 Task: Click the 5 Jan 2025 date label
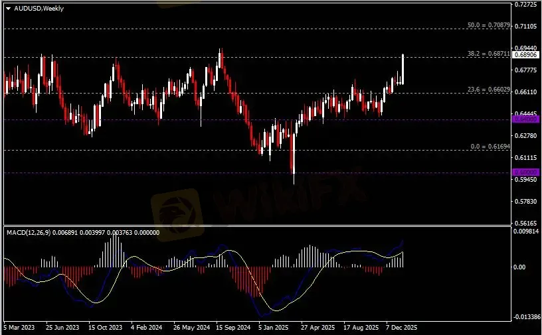coord(274,328)
